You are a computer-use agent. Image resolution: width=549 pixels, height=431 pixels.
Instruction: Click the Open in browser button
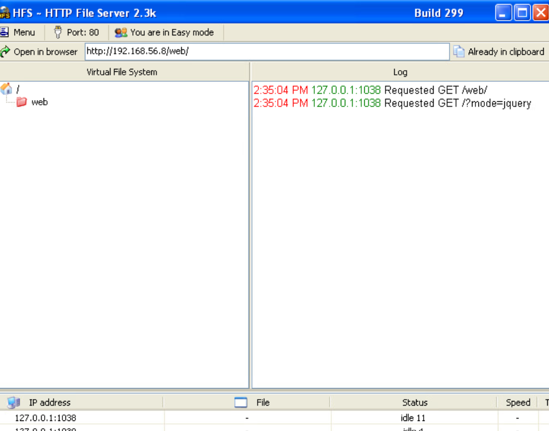pyautogui.click(x=39, y=52)
